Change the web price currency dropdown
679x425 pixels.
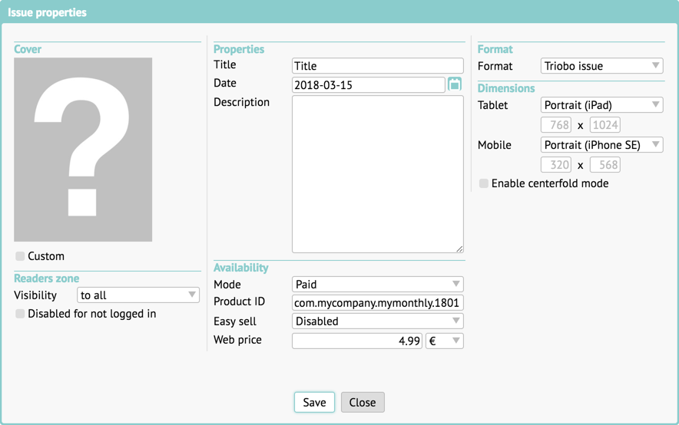pyautogui.click(x=445, y=341)
